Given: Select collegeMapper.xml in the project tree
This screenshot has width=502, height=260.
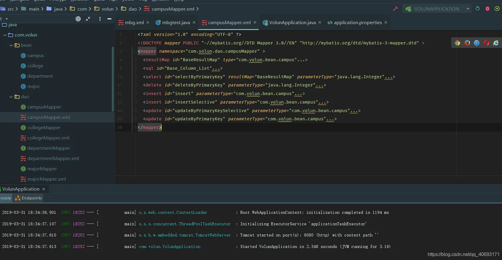Looking at the screenshot, I should coord(45,138).
